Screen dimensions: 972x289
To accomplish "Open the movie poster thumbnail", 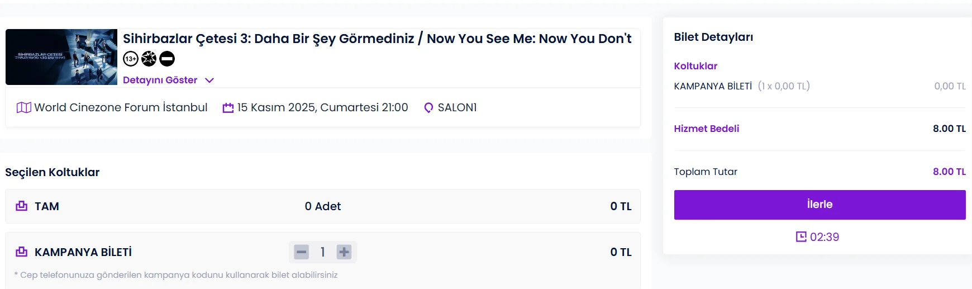I will point(61,57).
